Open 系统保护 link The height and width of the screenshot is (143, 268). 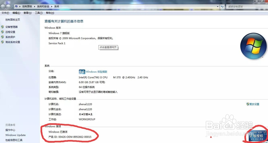[x=10, y=37]
